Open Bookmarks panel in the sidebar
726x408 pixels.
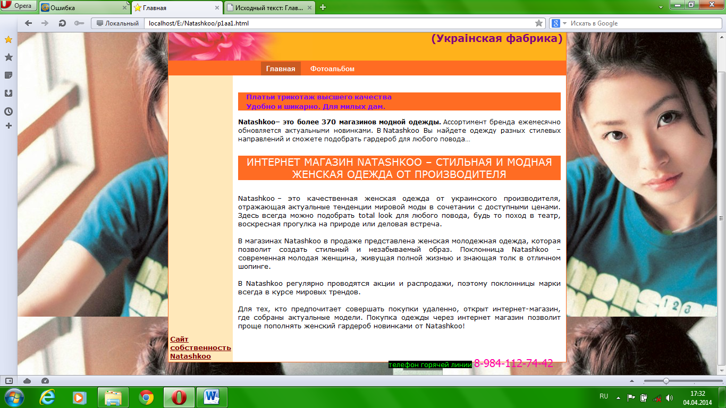click(9, 57)
